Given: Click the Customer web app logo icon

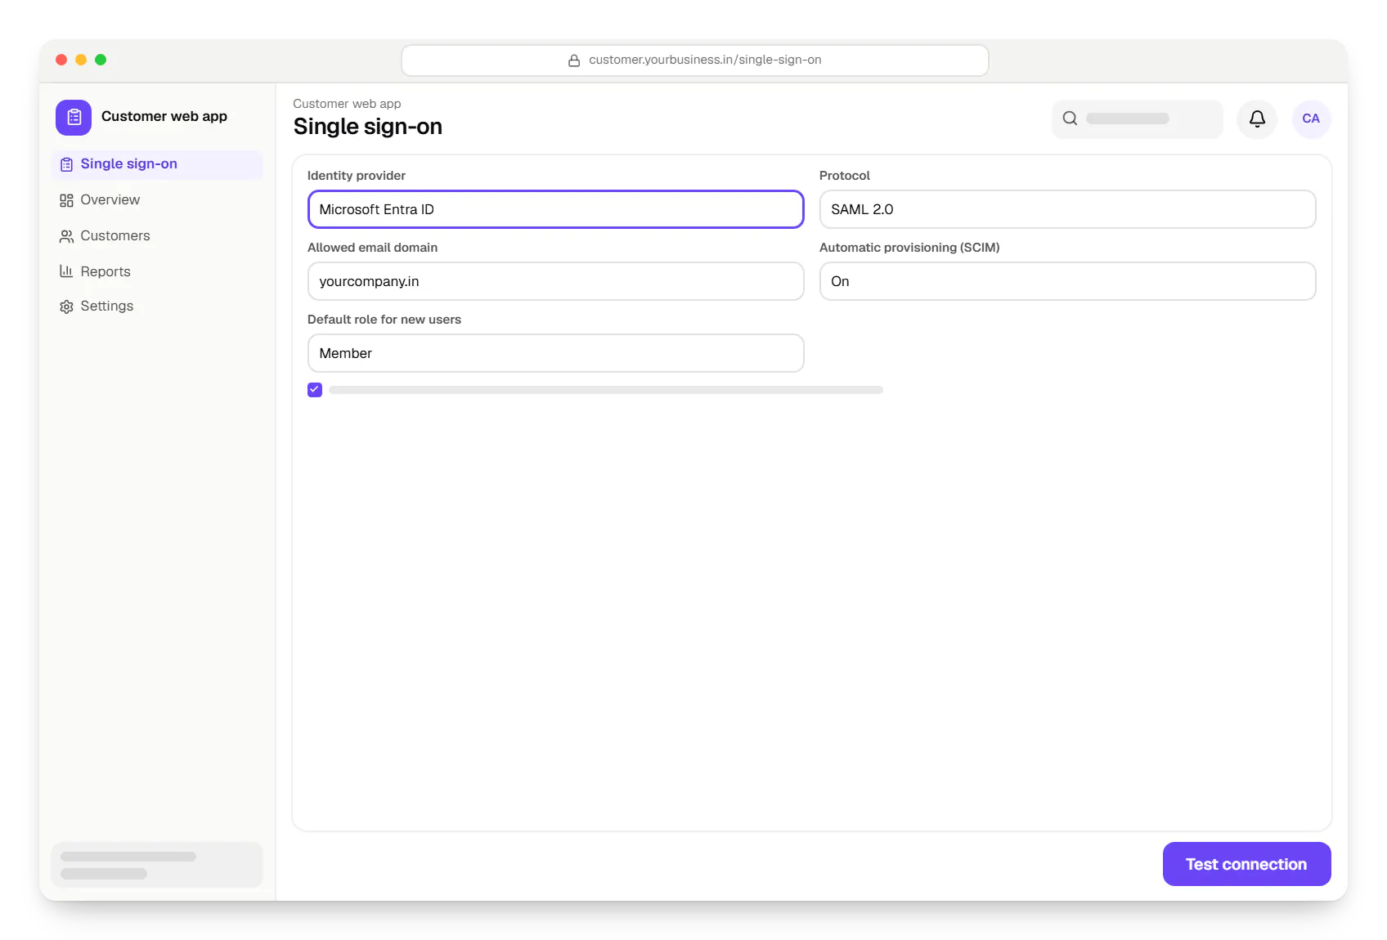Looking at the screenshot, I should [x=74, y=117].
